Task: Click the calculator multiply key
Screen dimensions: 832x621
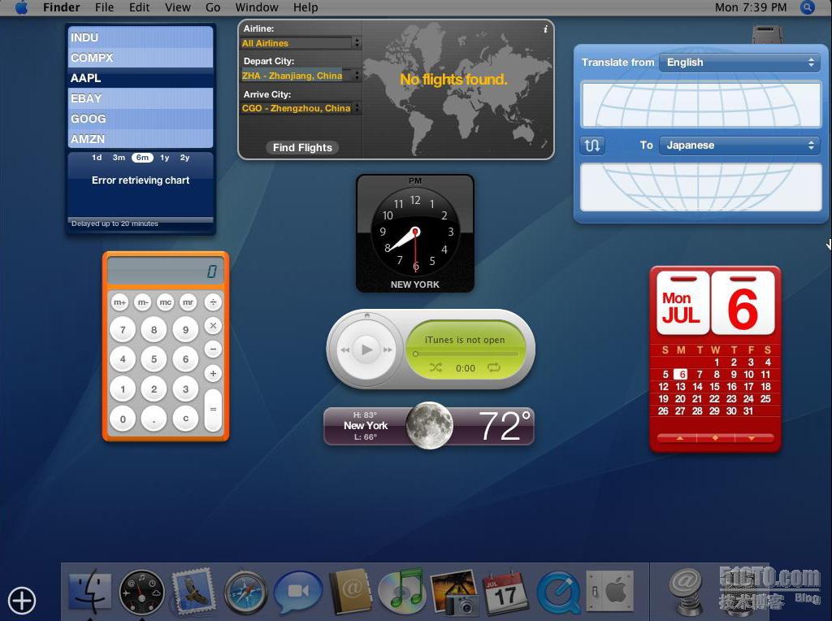Action: [213, 325]
